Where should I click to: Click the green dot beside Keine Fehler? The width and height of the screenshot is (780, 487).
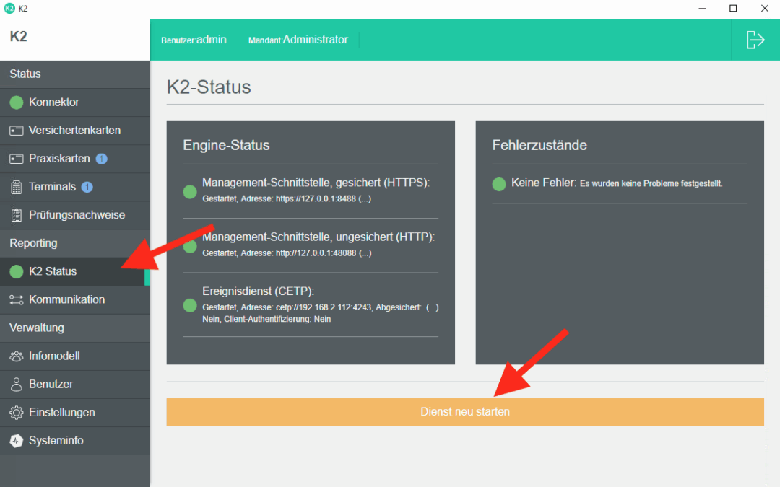pyautogui.click(x=499, y=185)
